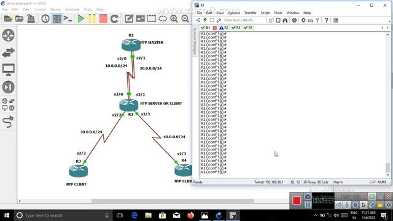Viewport: 393px width, 221px height.
Task: Click SecureCRT Find binoculars icon
Action: pyautogui.click(x=285, y=20)
